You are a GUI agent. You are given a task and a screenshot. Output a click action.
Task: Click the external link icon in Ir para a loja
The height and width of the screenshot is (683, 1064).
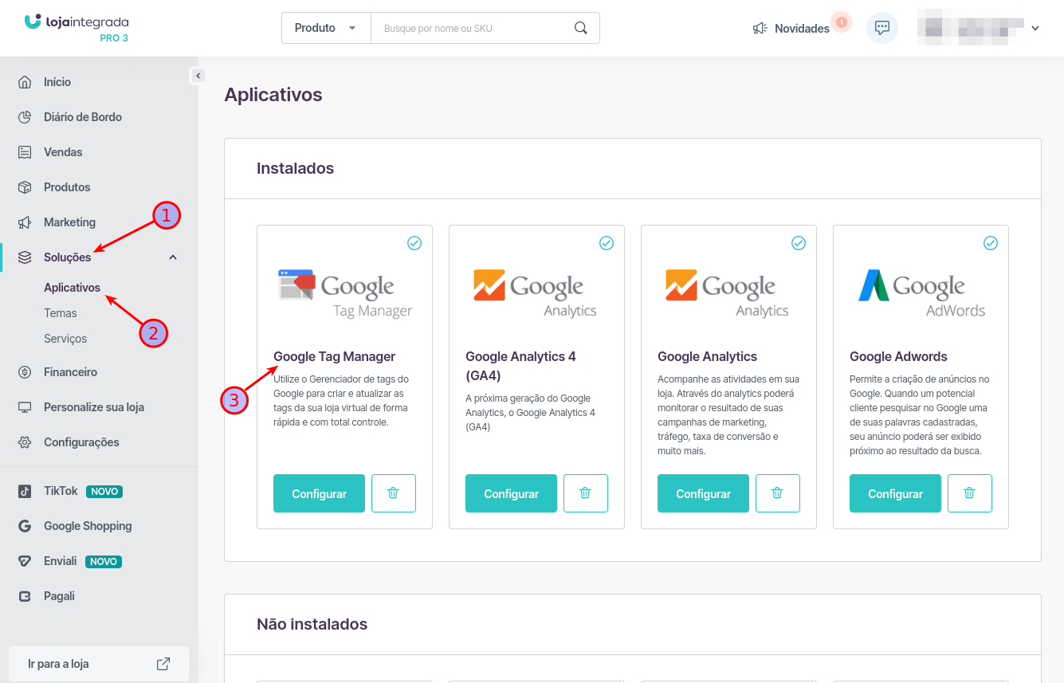click(x=163, y=664)
